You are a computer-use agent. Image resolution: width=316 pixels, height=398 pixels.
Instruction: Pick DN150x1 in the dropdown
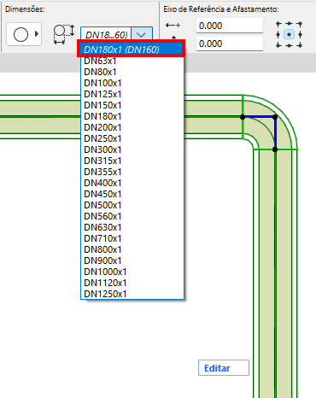click(x=132, y=105)
